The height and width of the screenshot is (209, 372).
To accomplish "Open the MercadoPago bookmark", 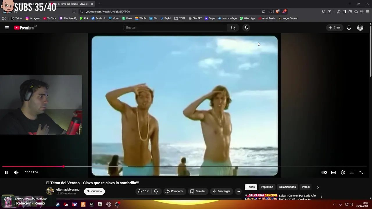I will click(227, 18).
